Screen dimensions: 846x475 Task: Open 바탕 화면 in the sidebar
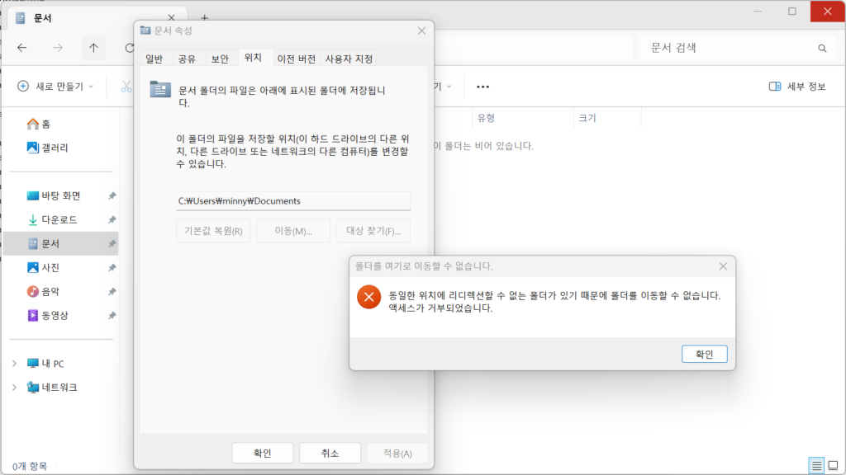[x=54, y=195]
